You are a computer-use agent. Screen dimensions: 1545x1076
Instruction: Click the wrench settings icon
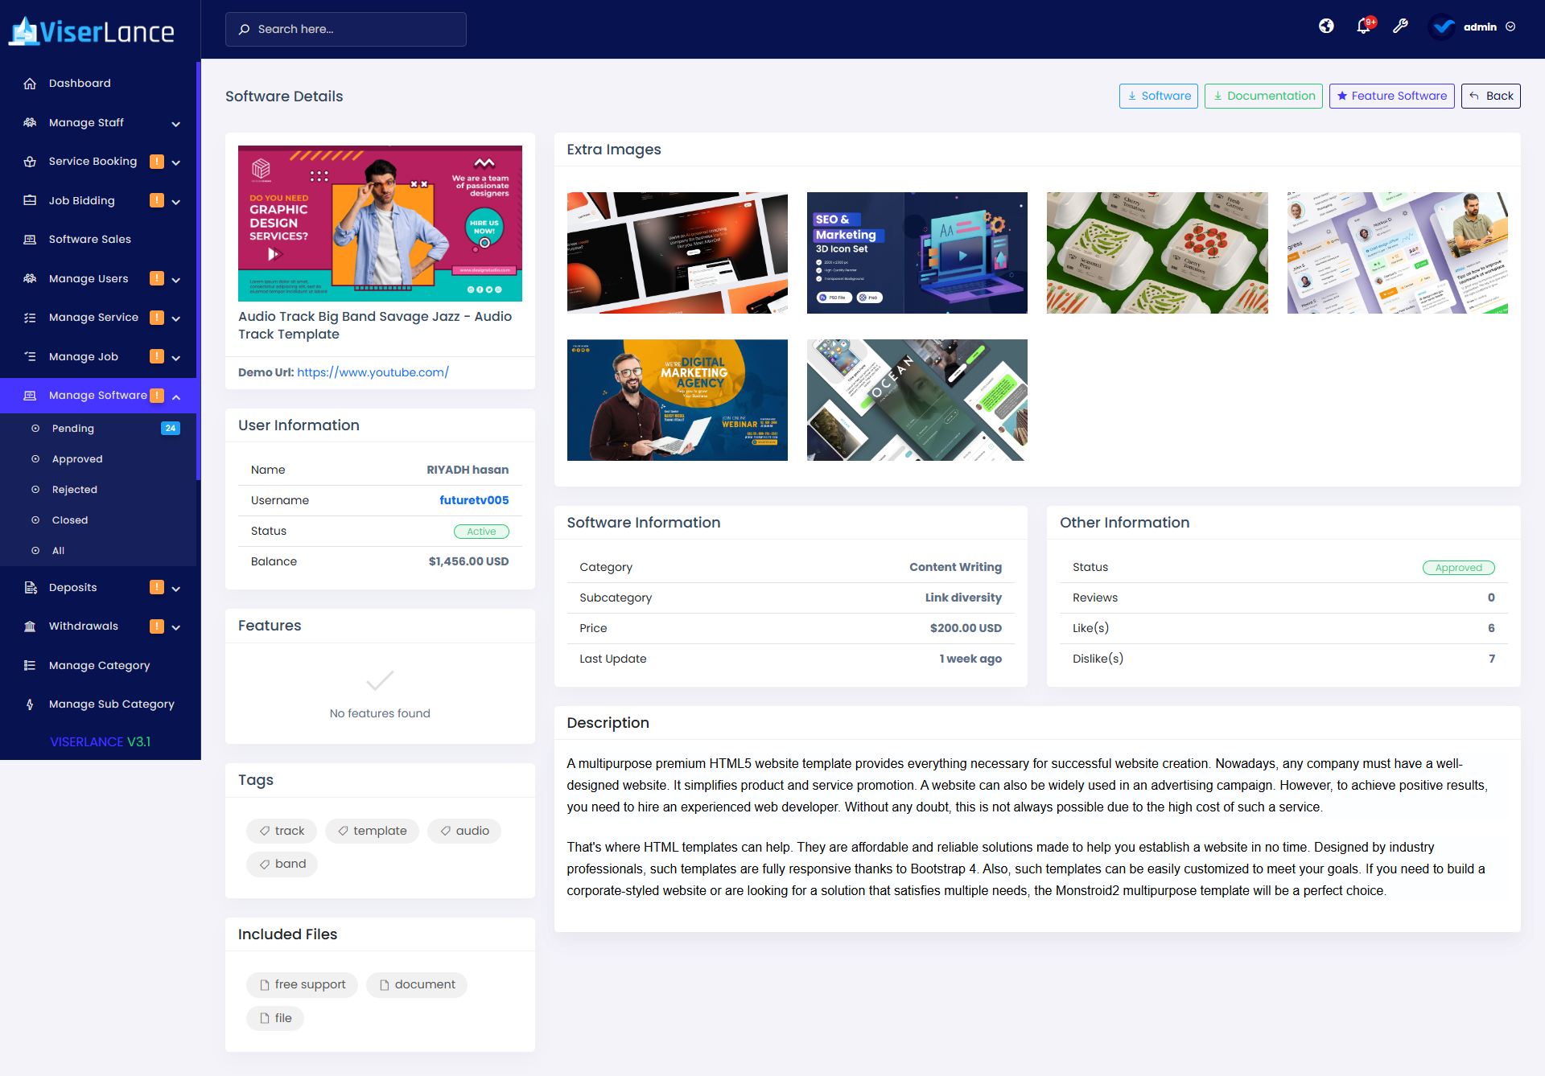1400,27
